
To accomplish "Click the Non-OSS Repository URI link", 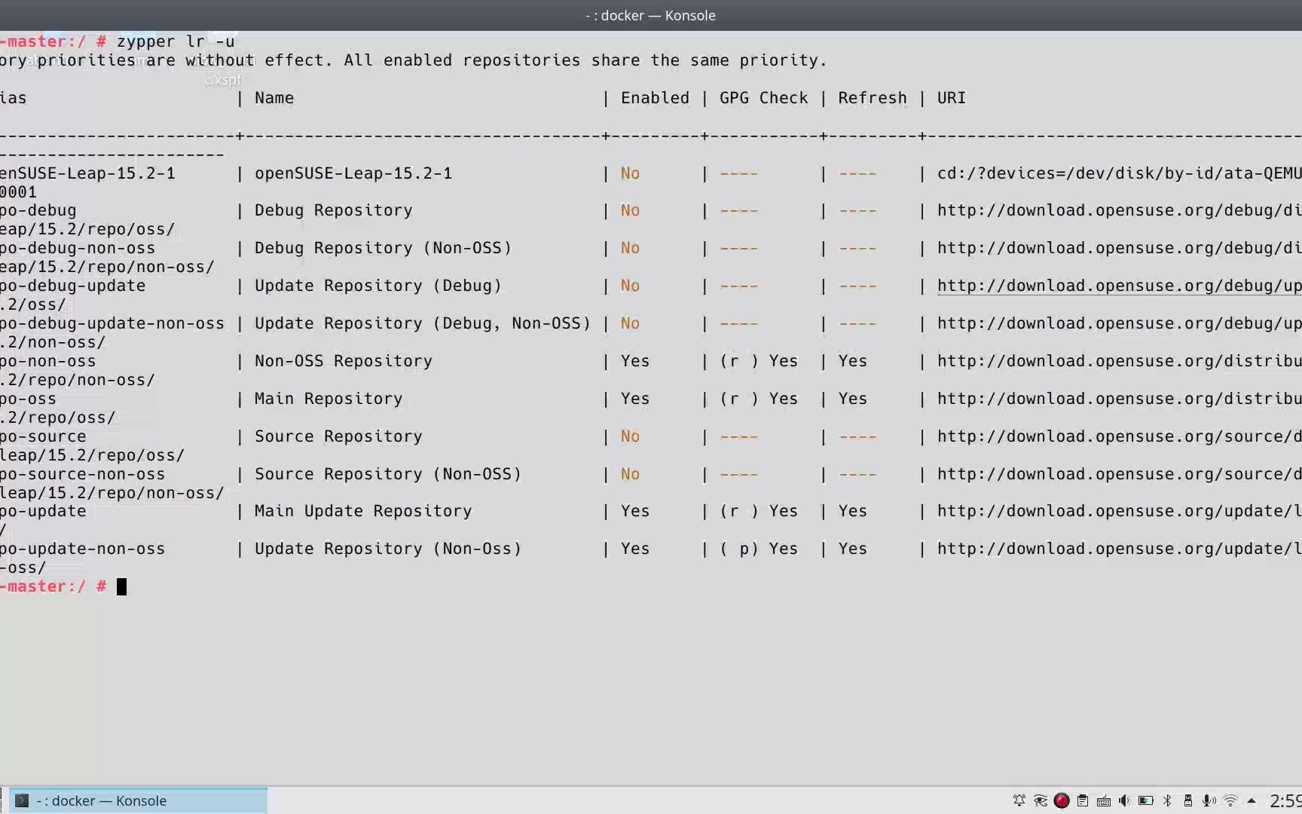I will coord(1119,361).
